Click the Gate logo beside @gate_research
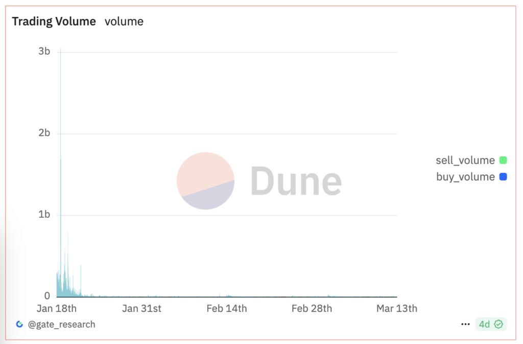 coord(19,324)
